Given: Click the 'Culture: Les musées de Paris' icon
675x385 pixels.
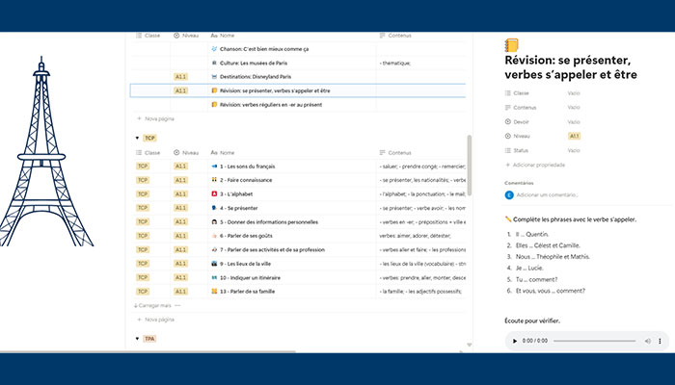Looking at the screenshot, I should (213, 63).
